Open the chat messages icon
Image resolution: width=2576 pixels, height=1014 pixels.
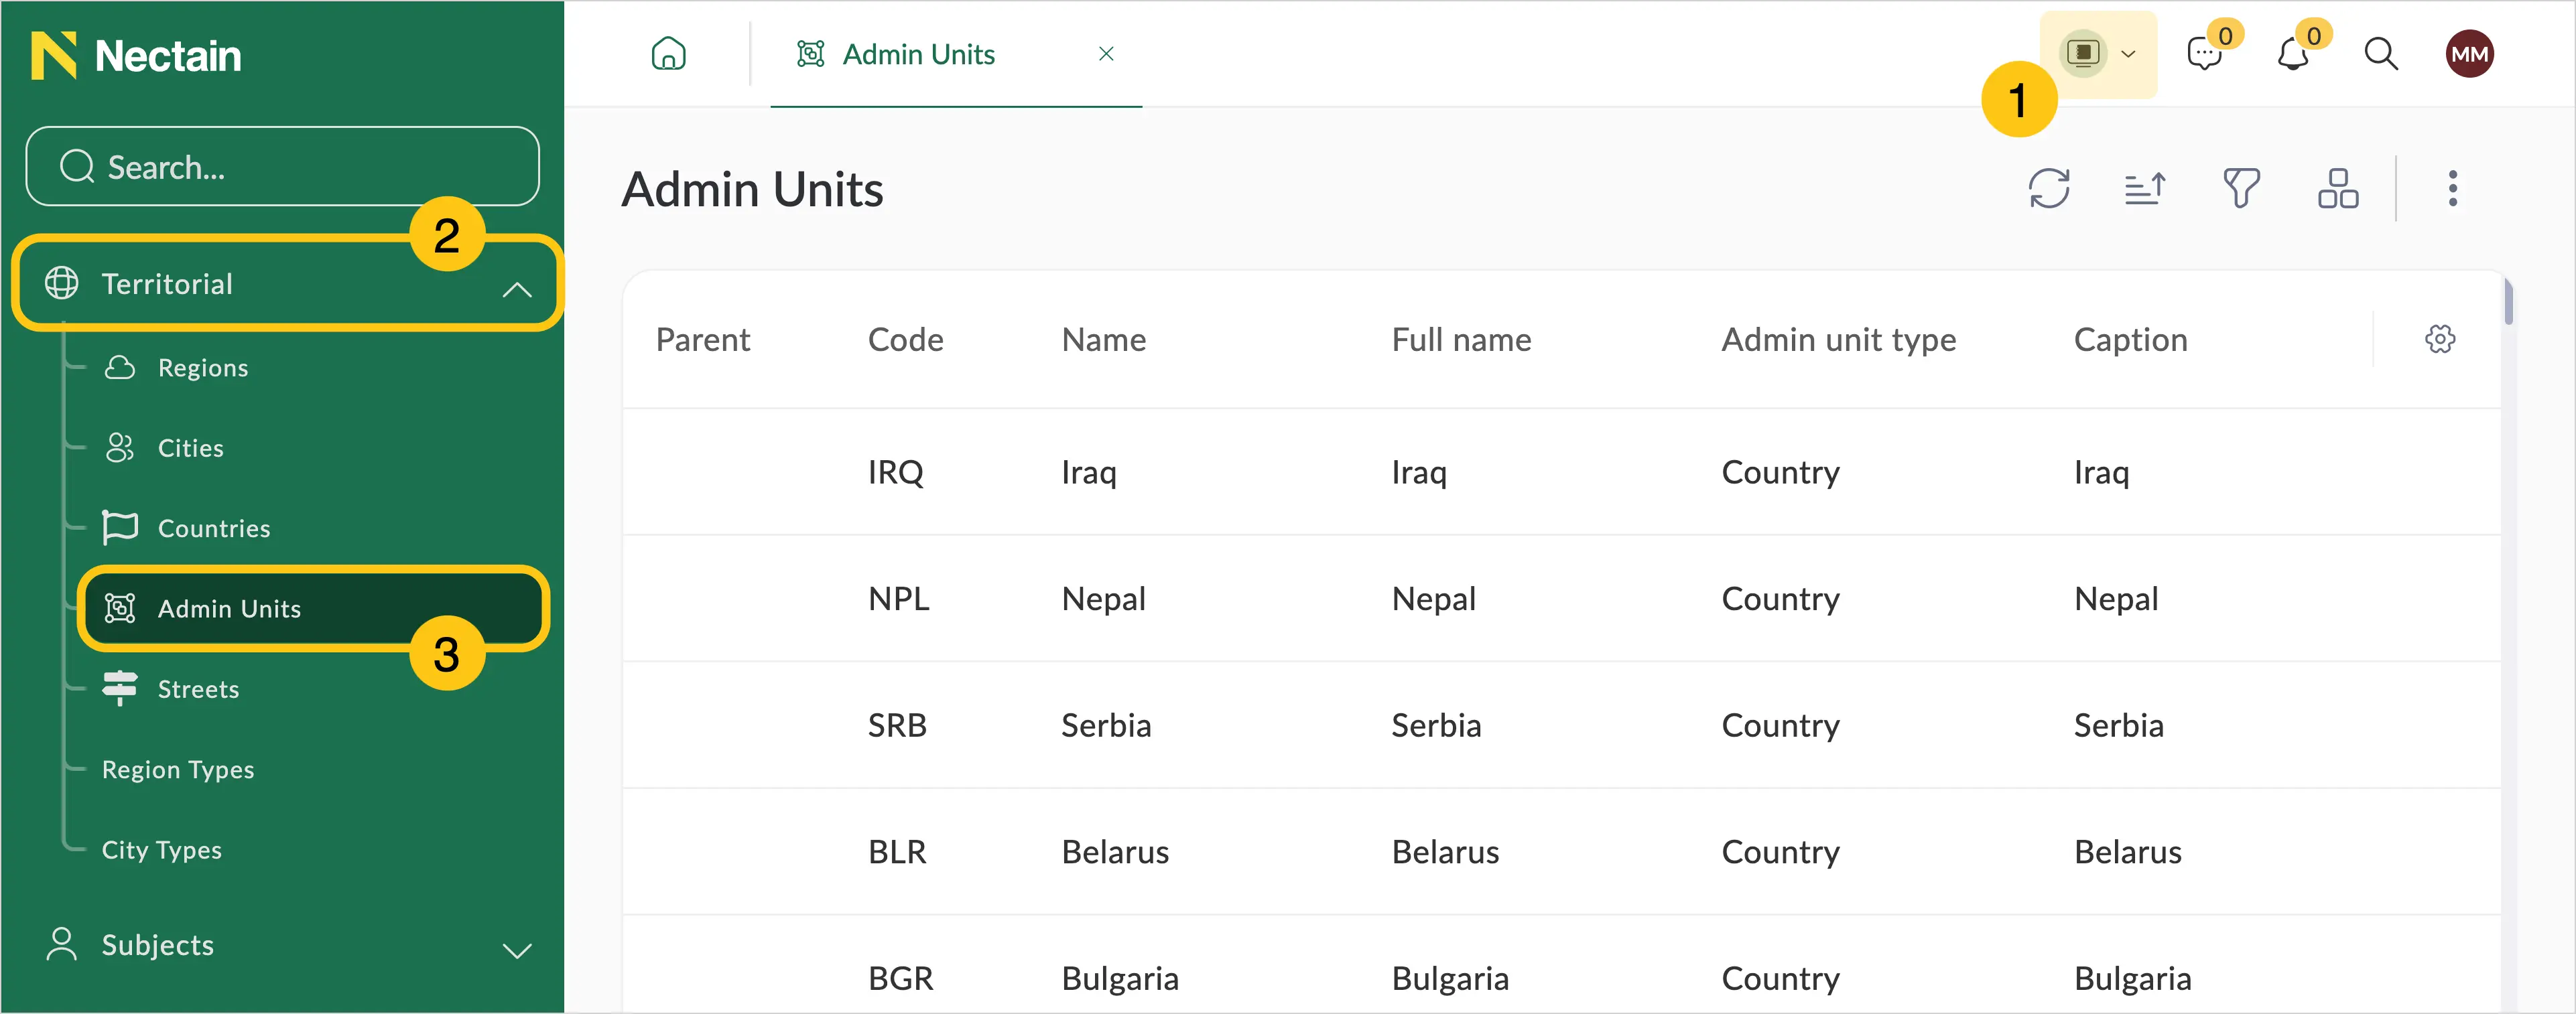[2204, 54]
